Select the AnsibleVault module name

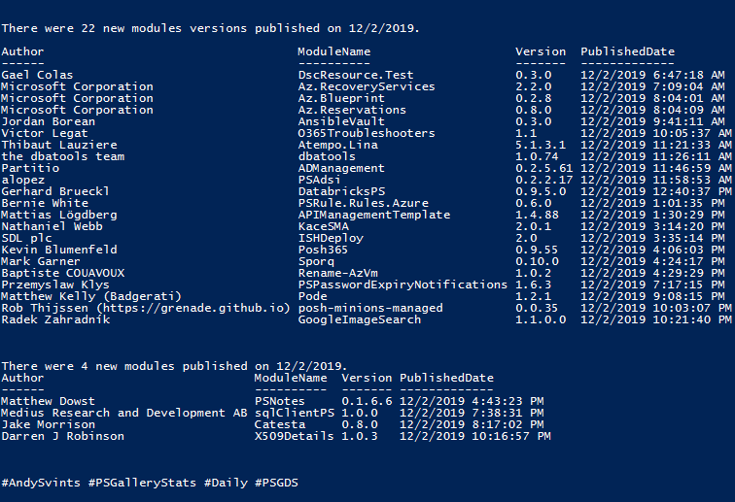click(341, 121)
